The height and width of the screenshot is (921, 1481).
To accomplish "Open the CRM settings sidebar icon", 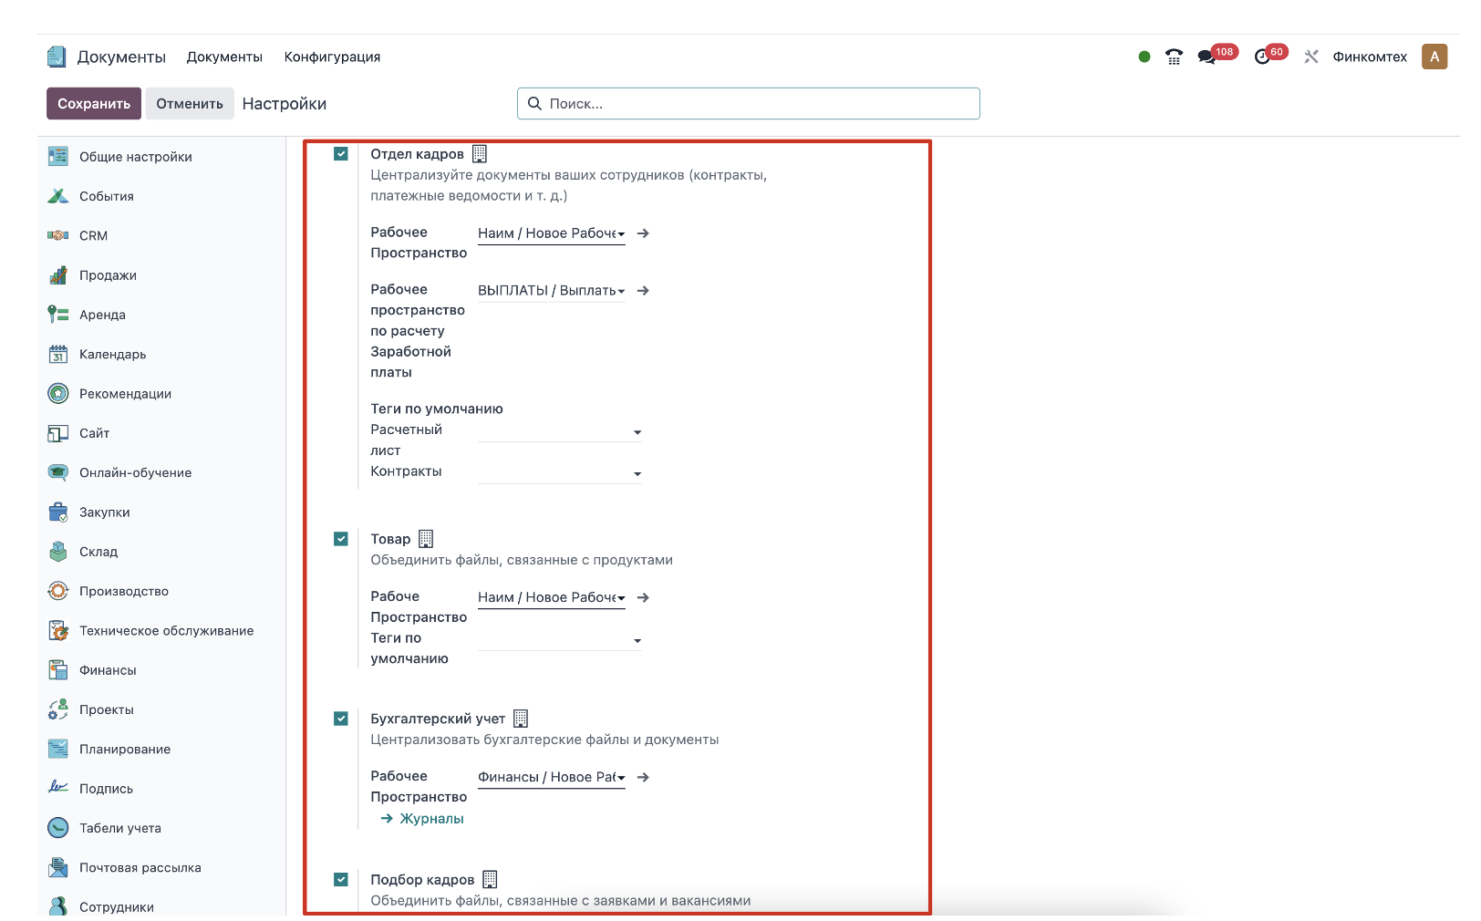I will (x=58, y=235).
